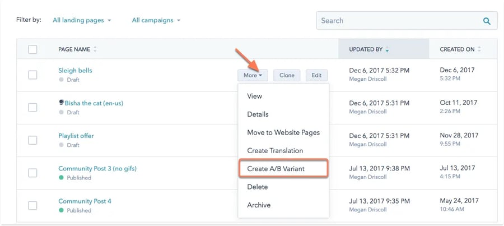Check the Sleigh bells row checkbox

32,75
